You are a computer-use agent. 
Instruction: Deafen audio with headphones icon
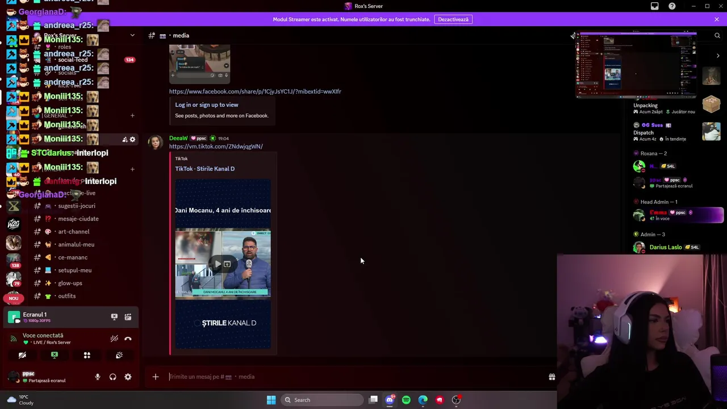point(112,377)
